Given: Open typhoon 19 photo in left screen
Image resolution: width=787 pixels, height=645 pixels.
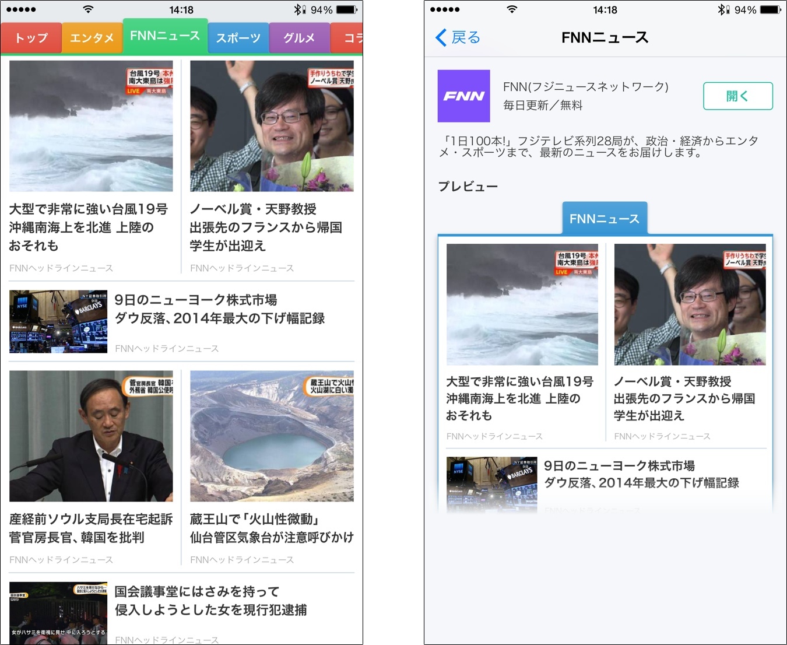Looking at the screenshot, I should pos(91,126).
